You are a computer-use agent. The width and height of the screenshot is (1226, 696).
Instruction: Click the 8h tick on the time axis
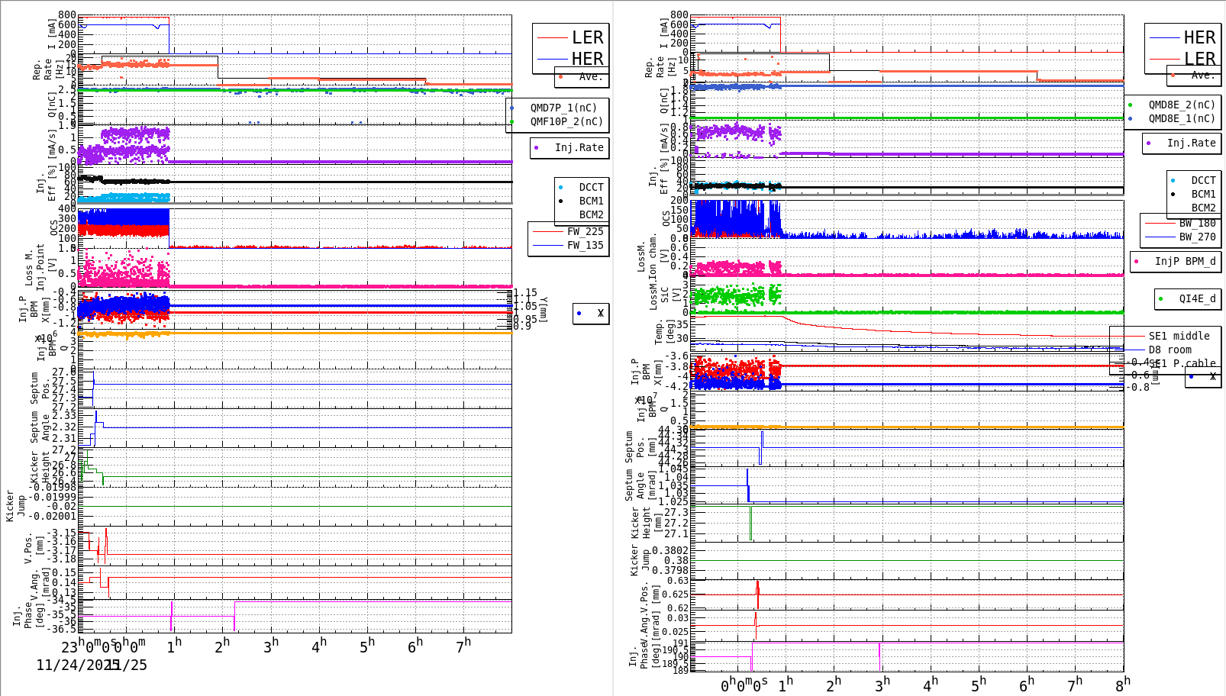click(x=1122, y=684)
